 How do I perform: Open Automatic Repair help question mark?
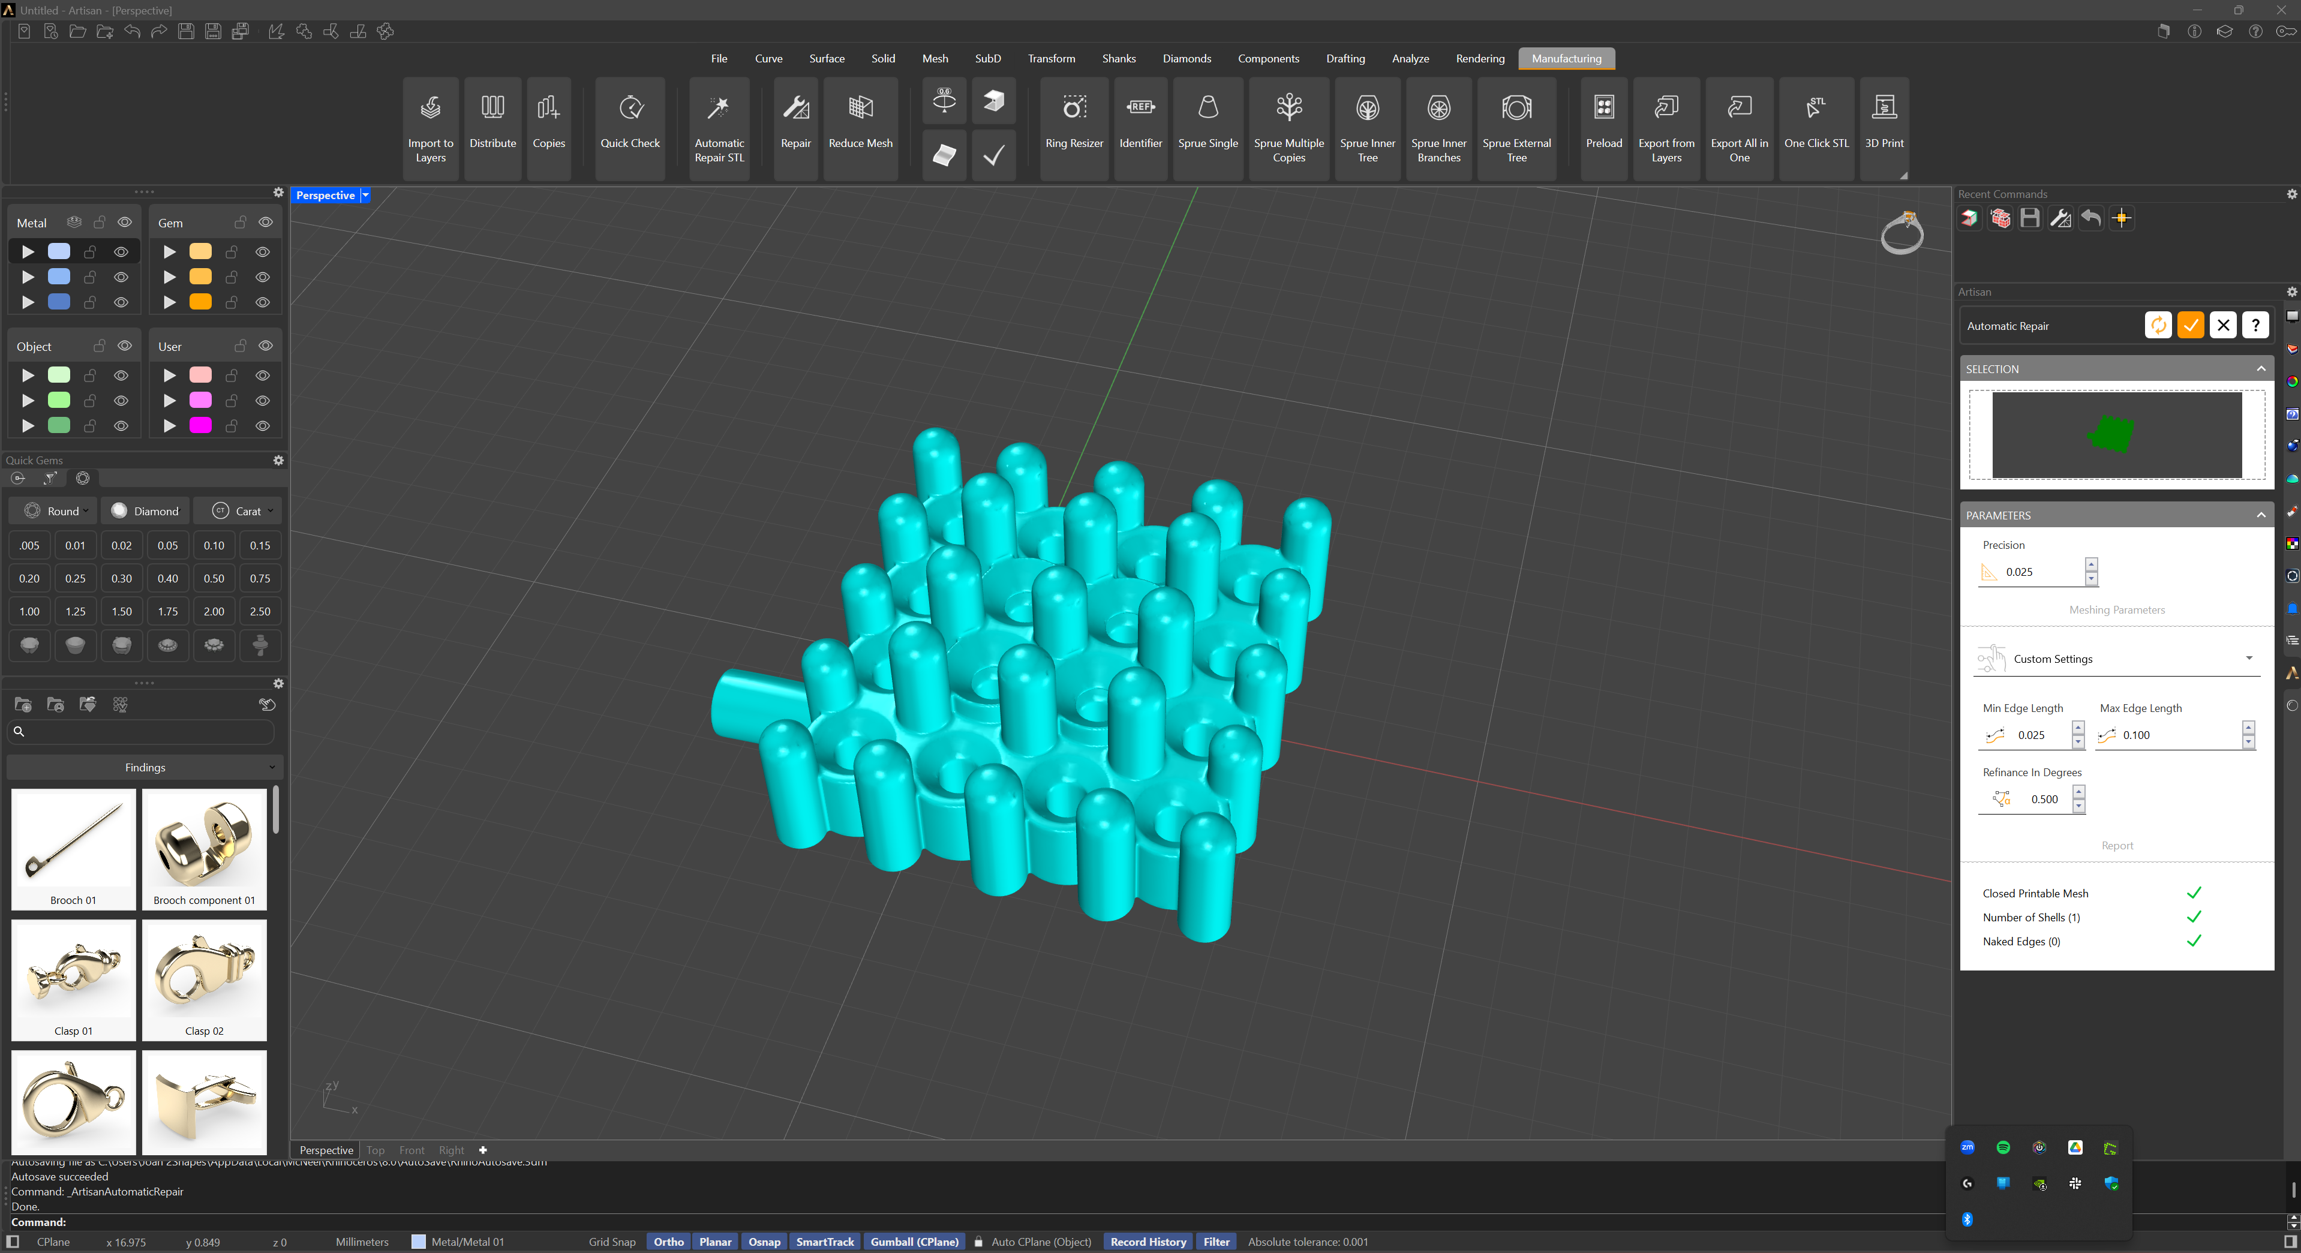(2255, 325)
